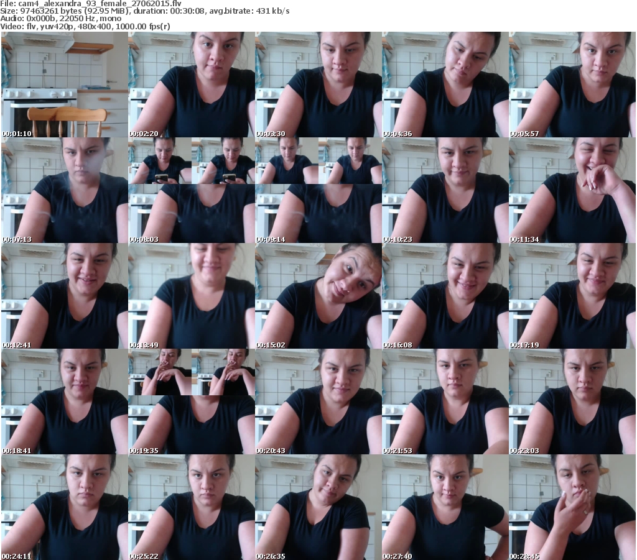
Task: Choose the frame labeled 00:12:41
Action: (64, 296)
